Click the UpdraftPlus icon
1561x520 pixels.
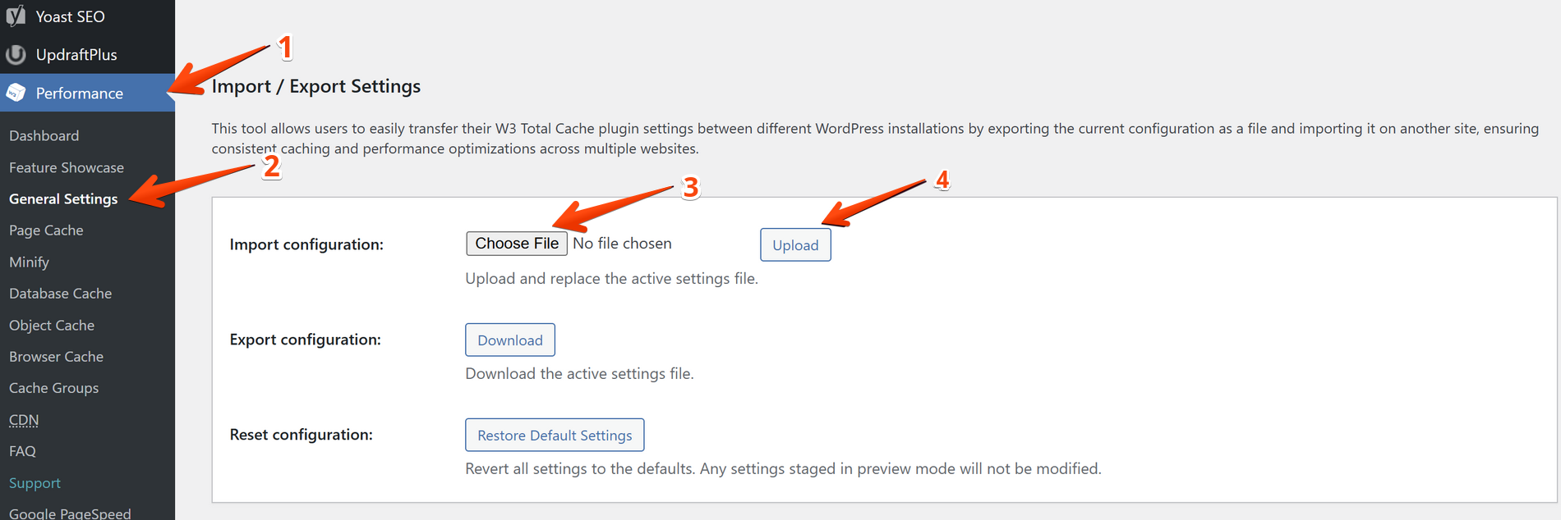pyautogui.click(x=16, y=54)
